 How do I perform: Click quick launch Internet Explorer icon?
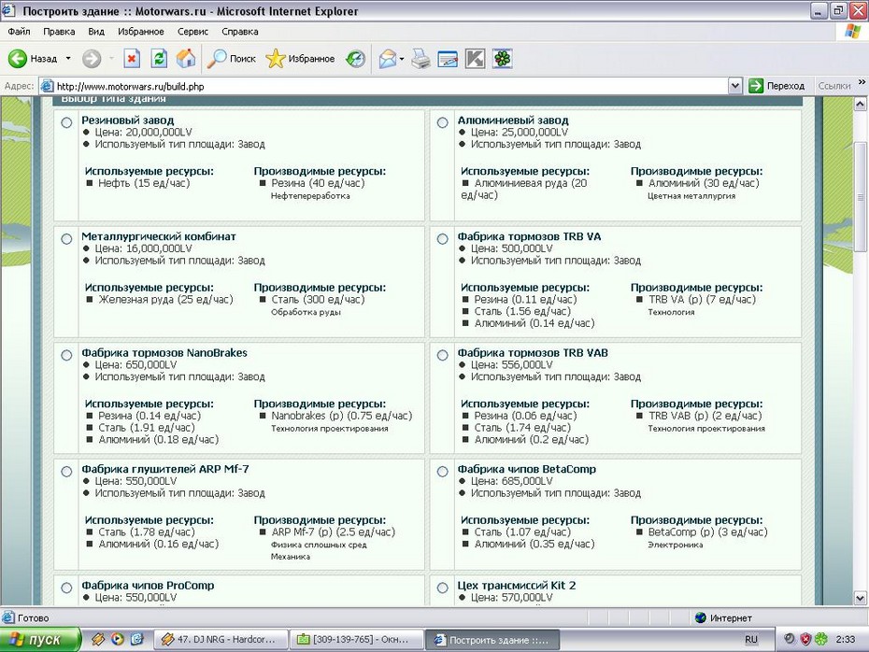(x=136, y=639)
